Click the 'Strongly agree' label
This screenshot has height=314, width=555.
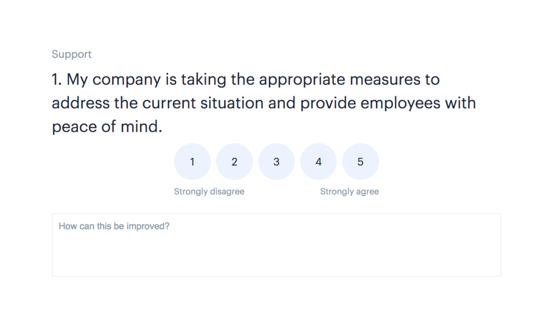(x=350, y=191)
